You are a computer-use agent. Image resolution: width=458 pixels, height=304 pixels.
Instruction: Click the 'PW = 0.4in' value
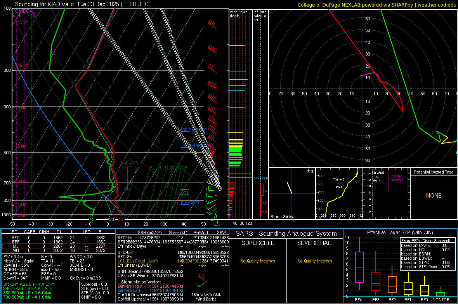[13, 257]
